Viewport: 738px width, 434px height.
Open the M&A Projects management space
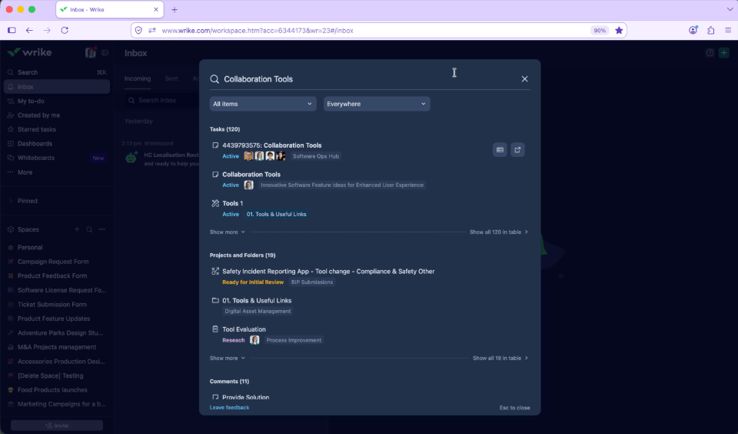tap(56, 347)
